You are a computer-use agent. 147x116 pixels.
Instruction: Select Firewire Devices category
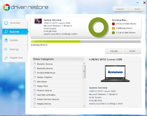pyautogui.click(x=57, y=90)
